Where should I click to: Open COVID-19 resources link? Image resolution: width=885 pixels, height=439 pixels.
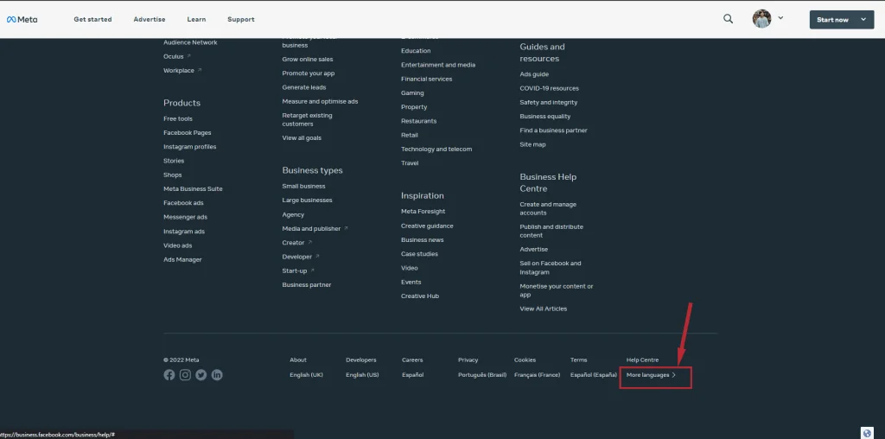(549, 89)
